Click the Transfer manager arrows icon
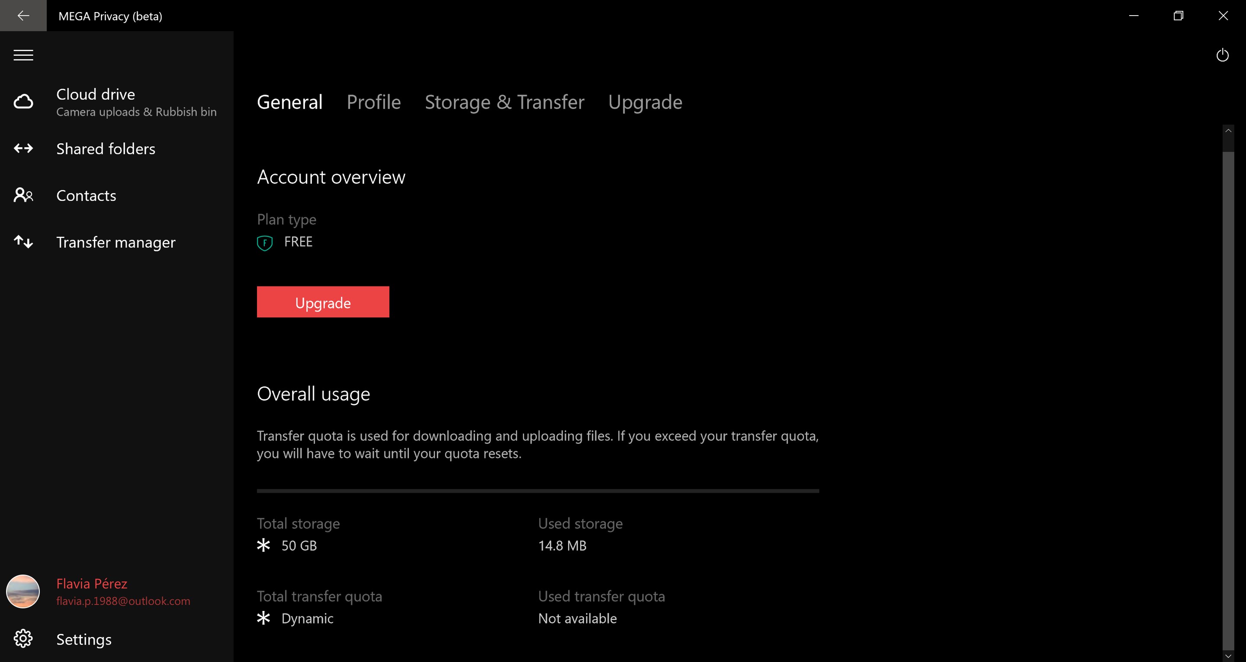This screenshot has width=1246, height=662. click(23, 241)
